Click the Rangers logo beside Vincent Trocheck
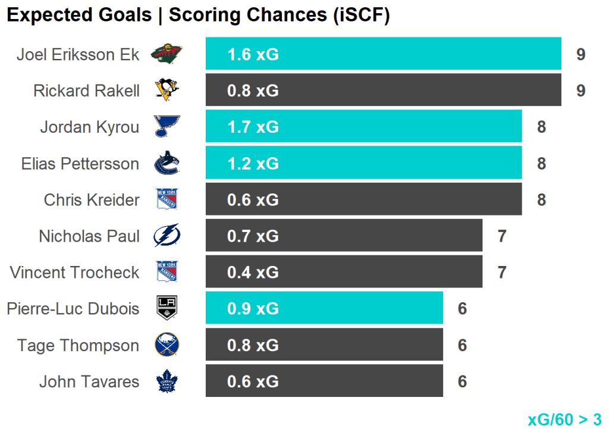Screen dimensions: 609x435 pyautogui.click(x=167, y=273)
